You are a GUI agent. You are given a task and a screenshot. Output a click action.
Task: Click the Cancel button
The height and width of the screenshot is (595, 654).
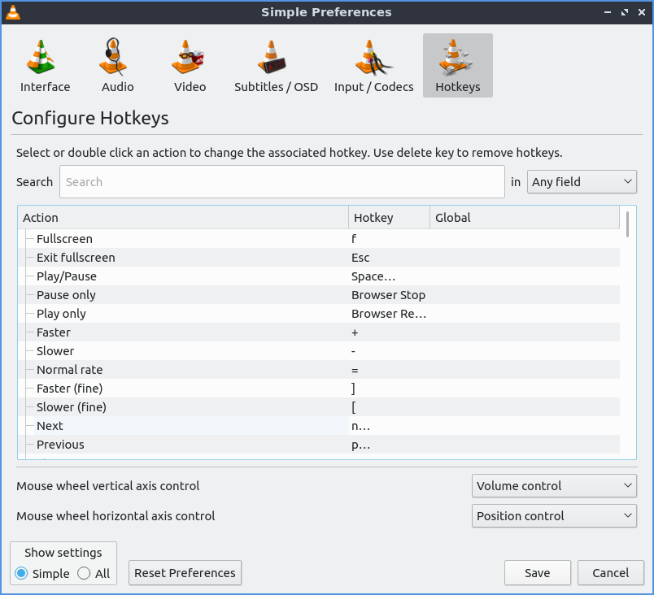tap(610, 573)
